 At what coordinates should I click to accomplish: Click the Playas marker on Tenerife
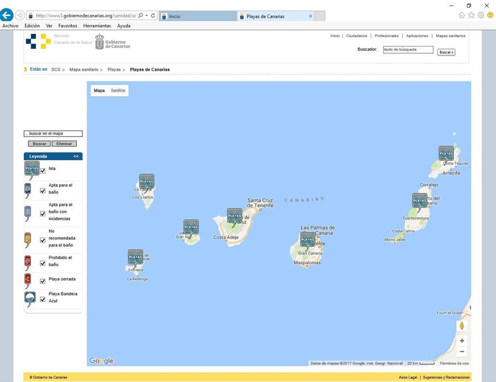click(234, 215)
